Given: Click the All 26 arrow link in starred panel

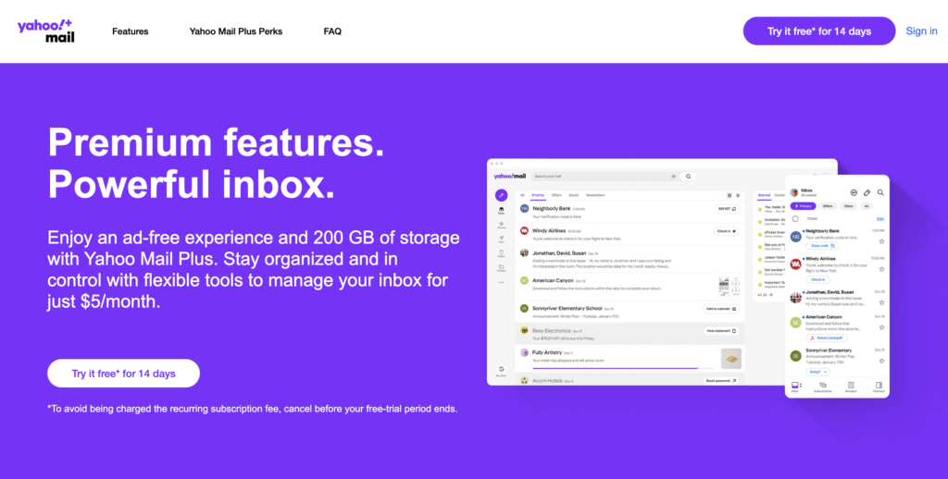Looking at the screenshot, I should pos(766,295).
